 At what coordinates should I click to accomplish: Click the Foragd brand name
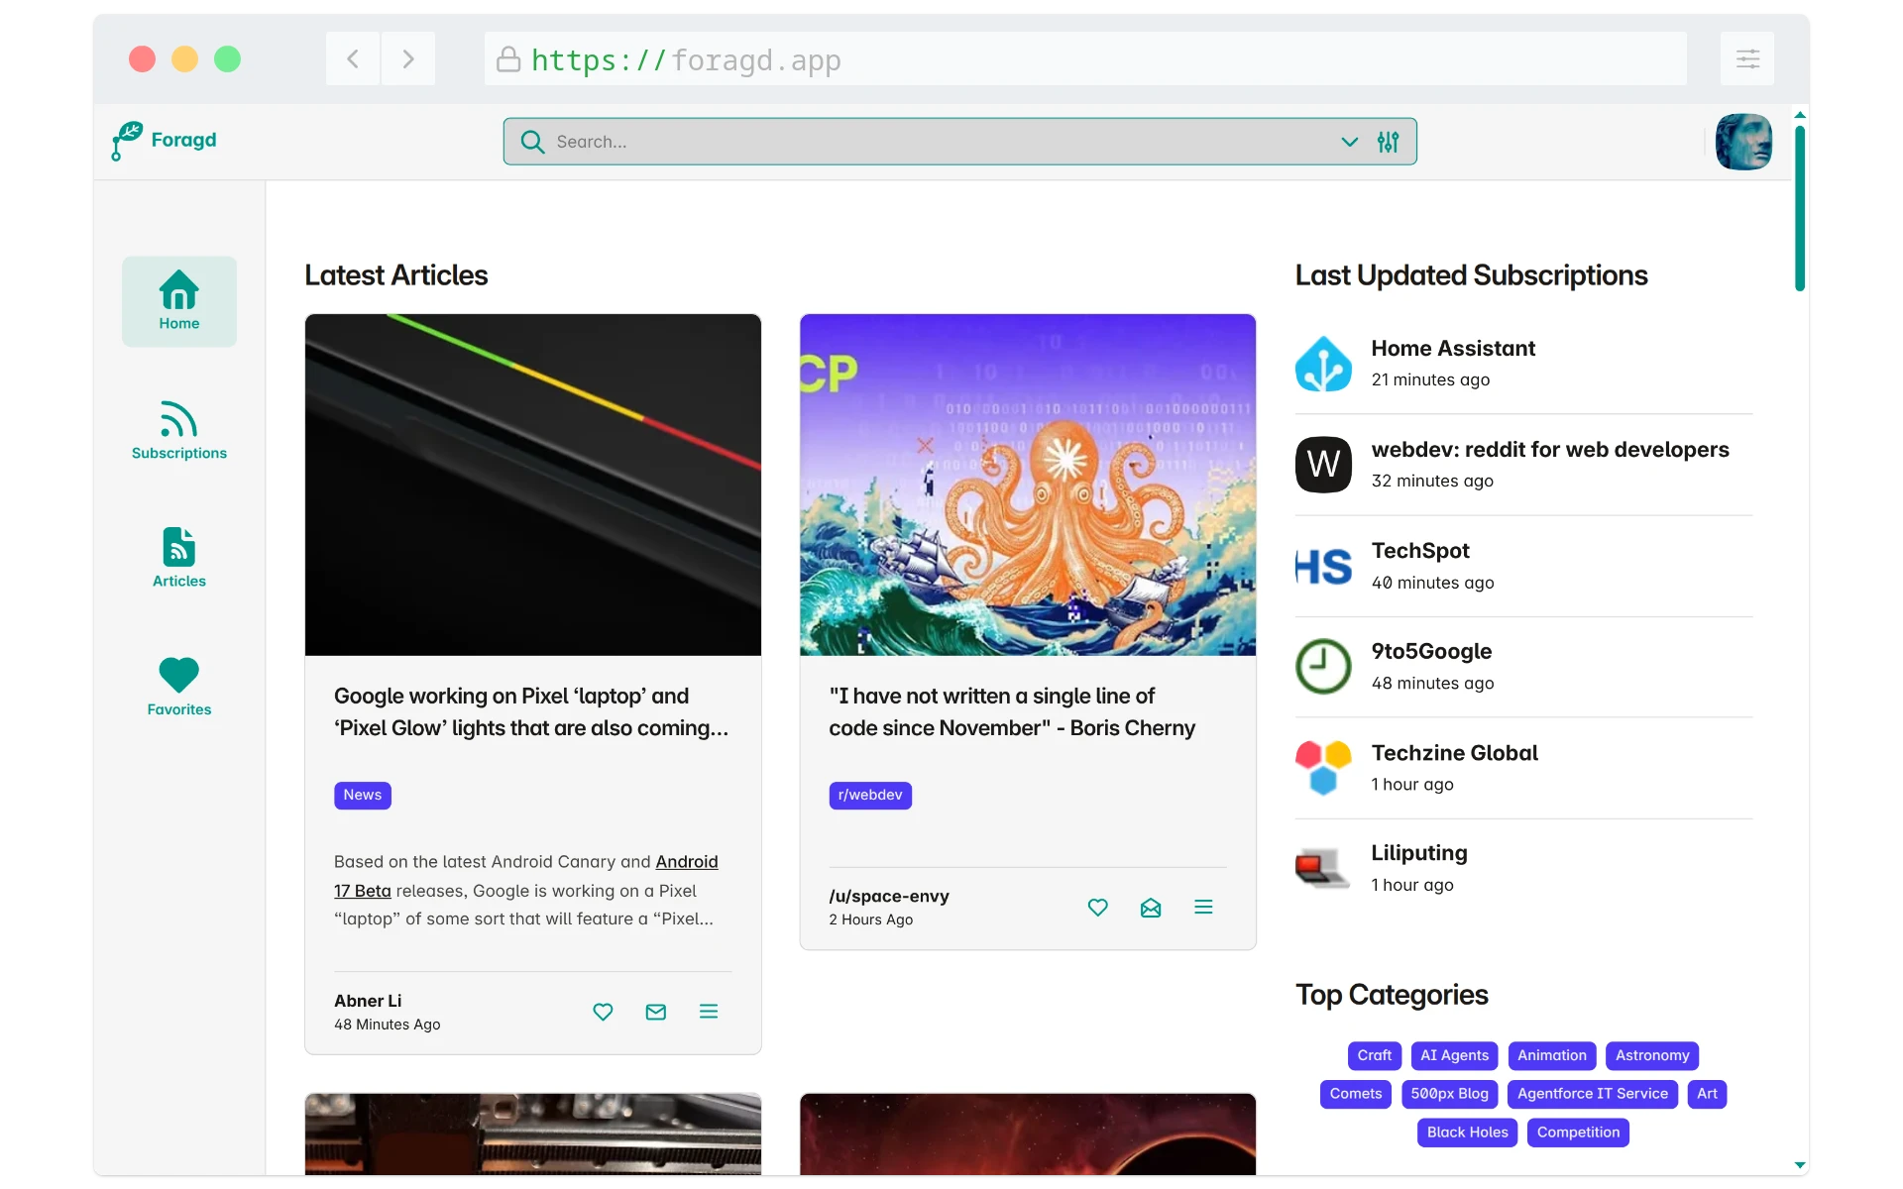183,140
